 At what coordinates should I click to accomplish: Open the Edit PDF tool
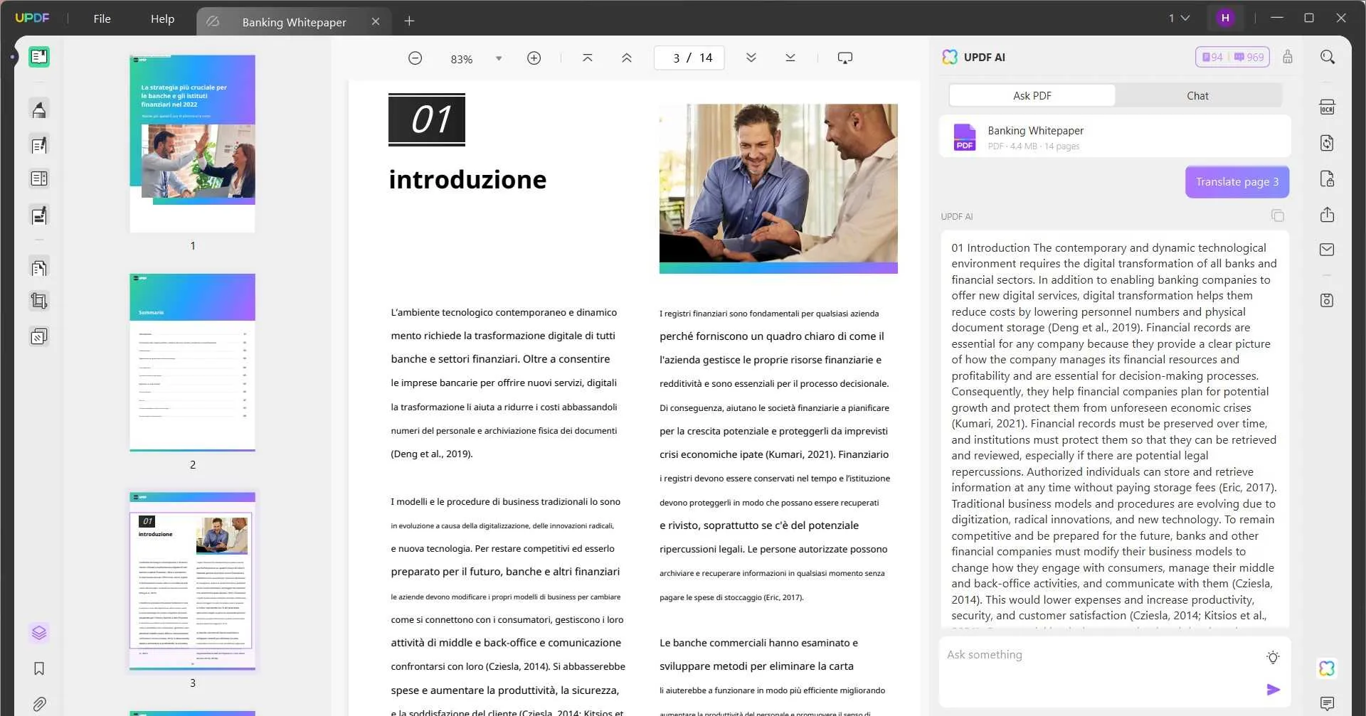pyautogui.click(x=39, y=145)
